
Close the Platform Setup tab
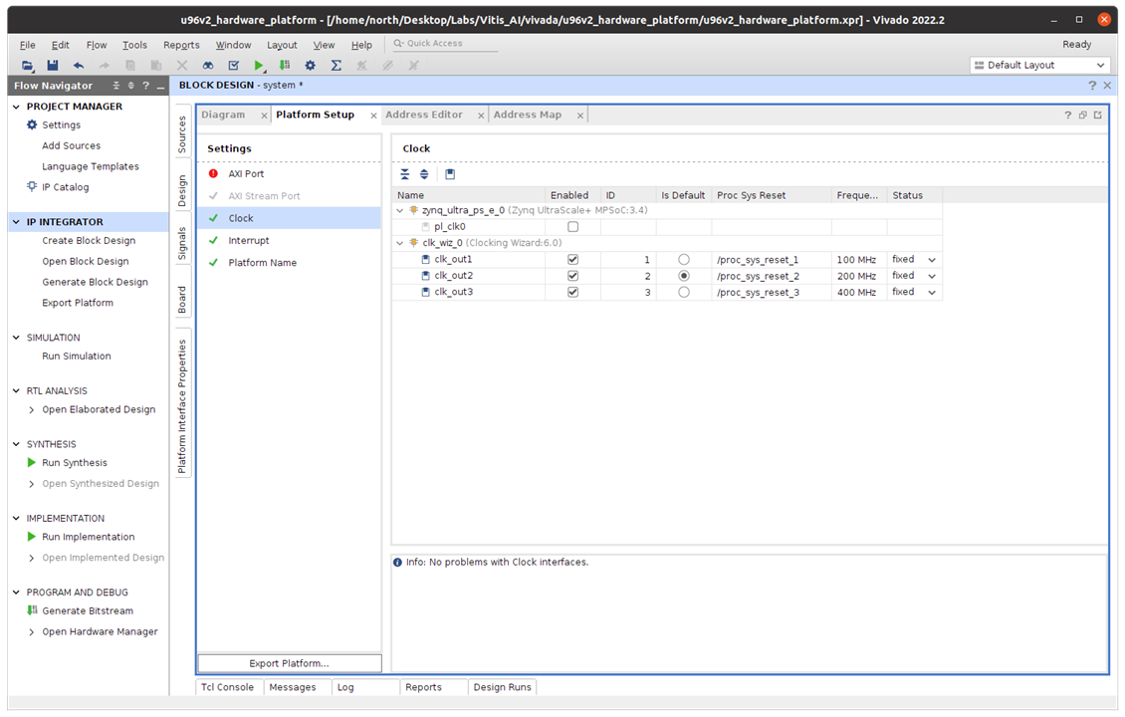373,116
